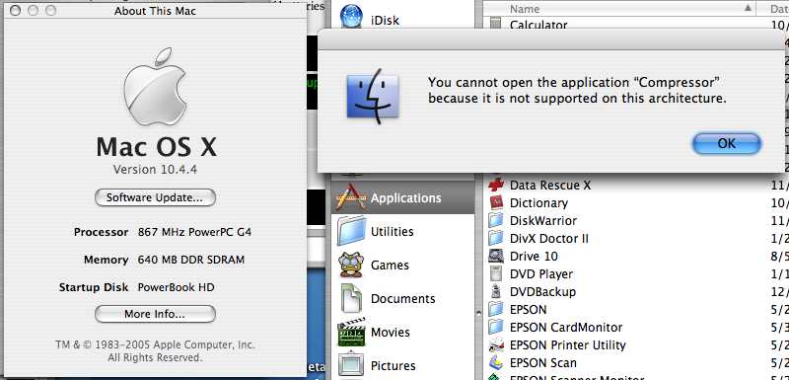
Task: Select EPSON Printer Utility icon
Action: 496,344
